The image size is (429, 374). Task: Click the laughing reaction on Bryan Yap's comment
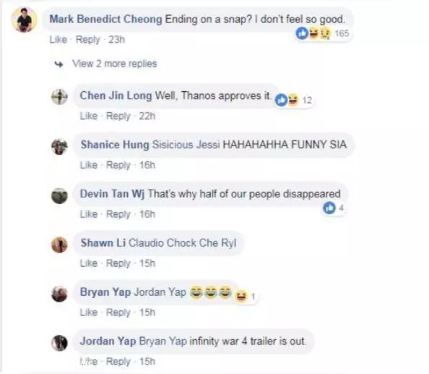241,296
